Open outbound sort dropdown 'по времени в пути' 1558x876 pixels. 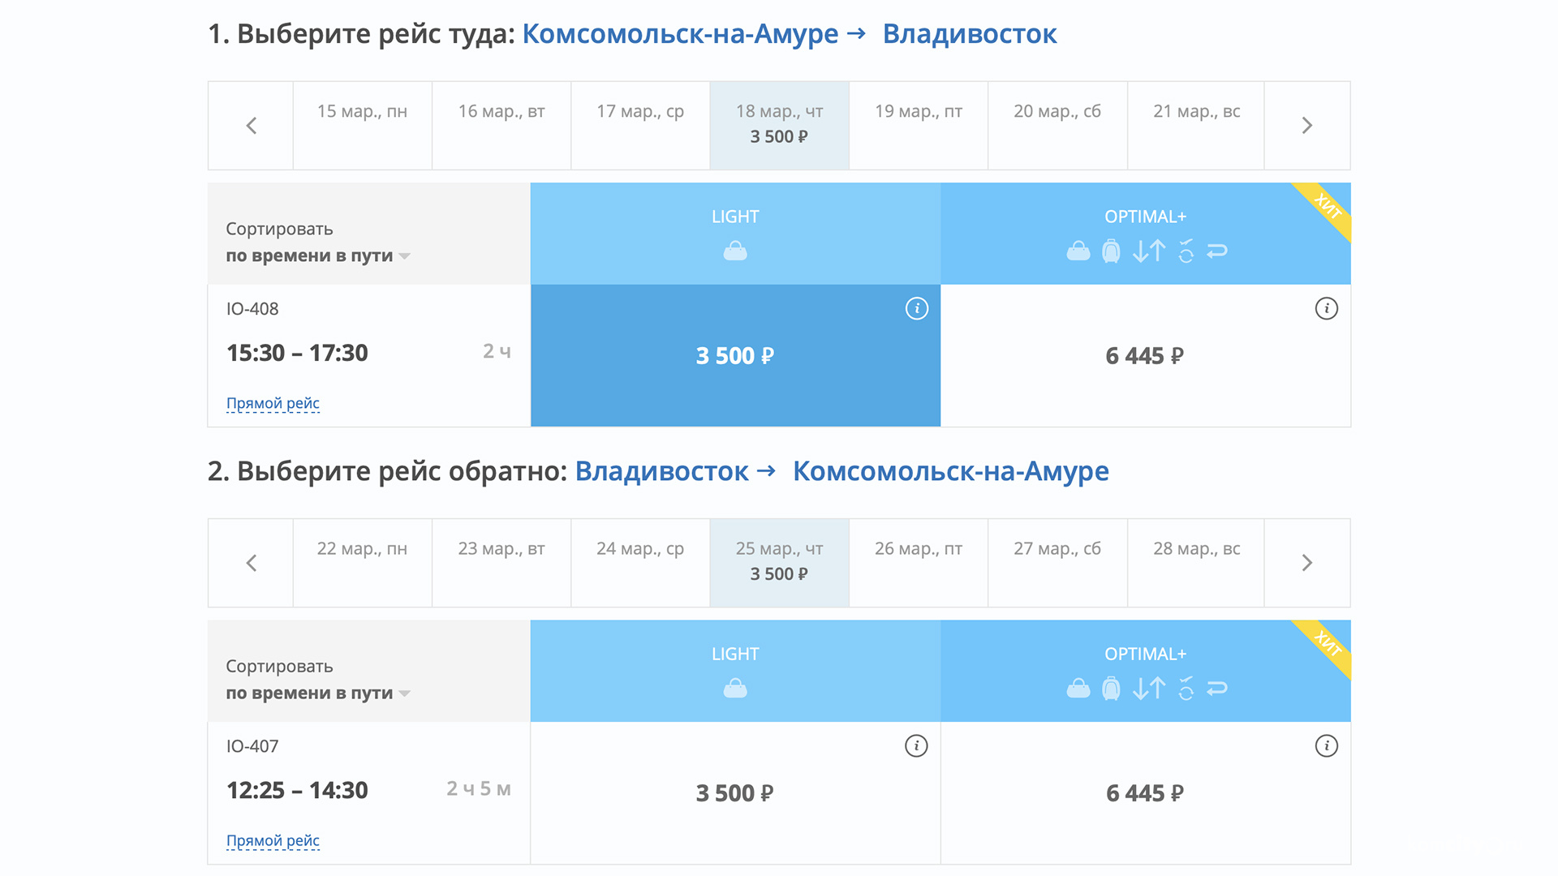(318, 256)
